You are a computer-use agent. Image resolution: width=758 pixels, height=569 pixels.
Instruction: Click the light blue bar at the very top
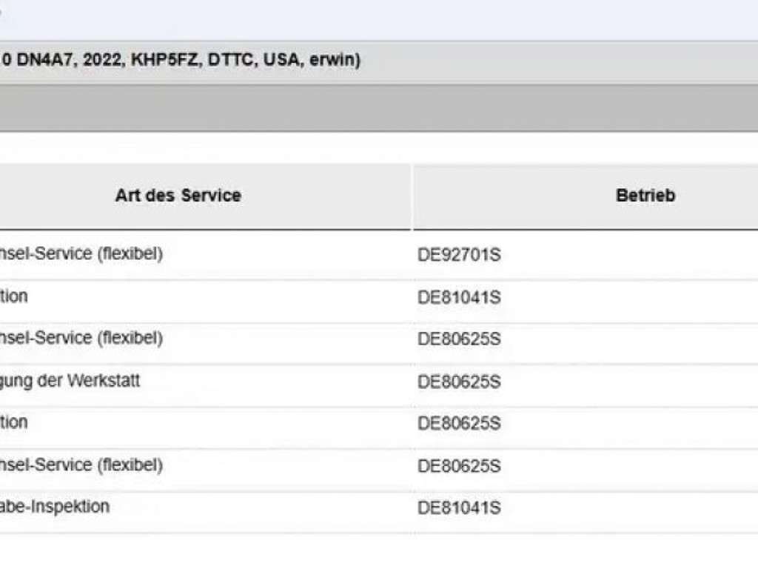(x=379, y=20)
